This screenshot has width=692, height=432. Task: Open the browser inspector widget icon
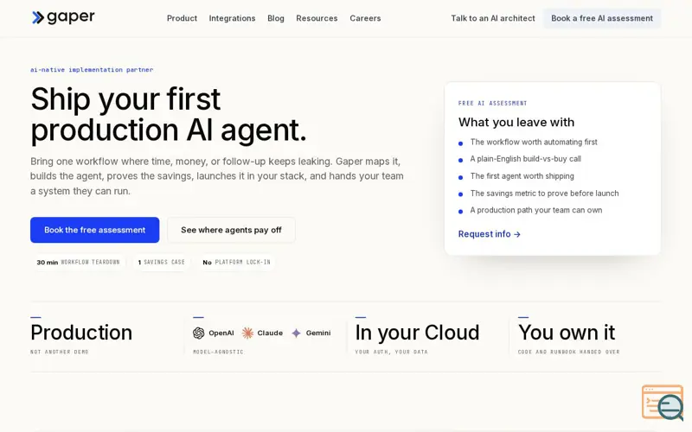pyautogui.click(x=663, y=403)
